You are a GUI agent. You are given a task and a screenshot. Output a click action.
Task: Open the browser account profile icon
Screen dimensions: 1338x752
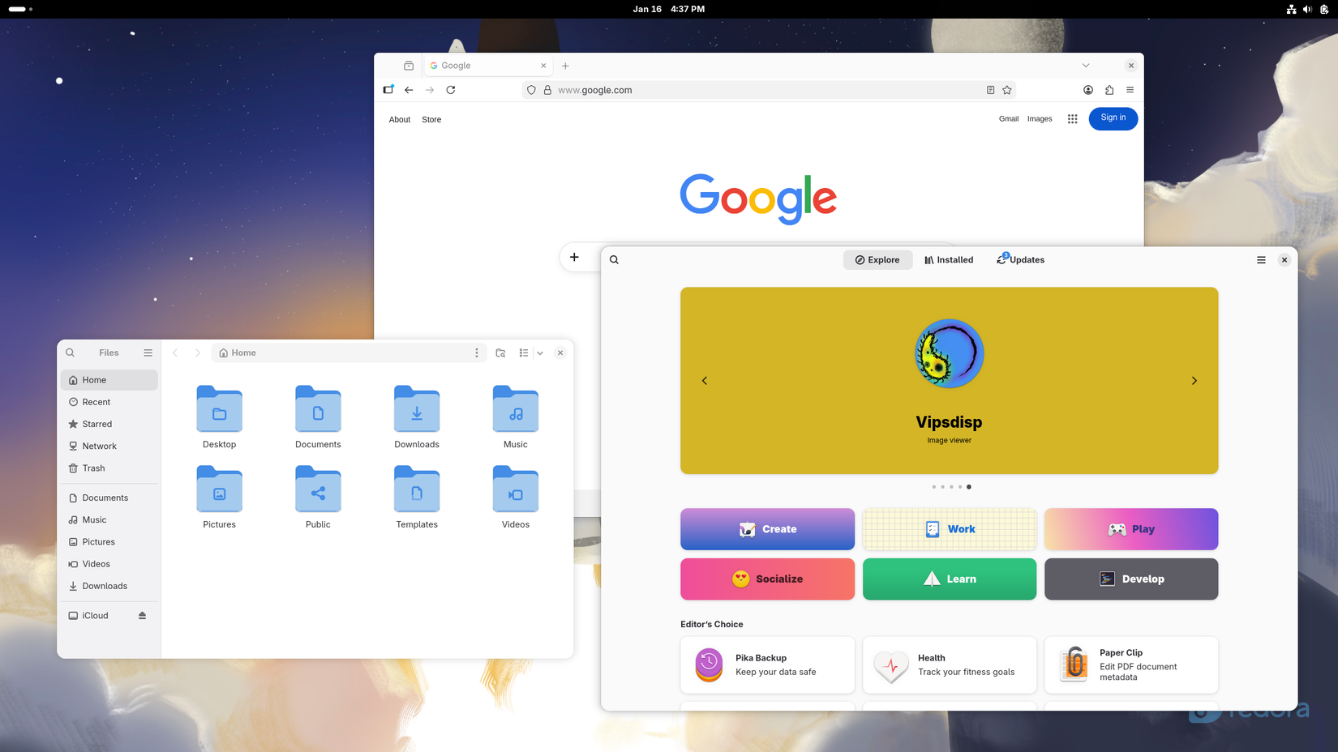[x=1088, y=90]
